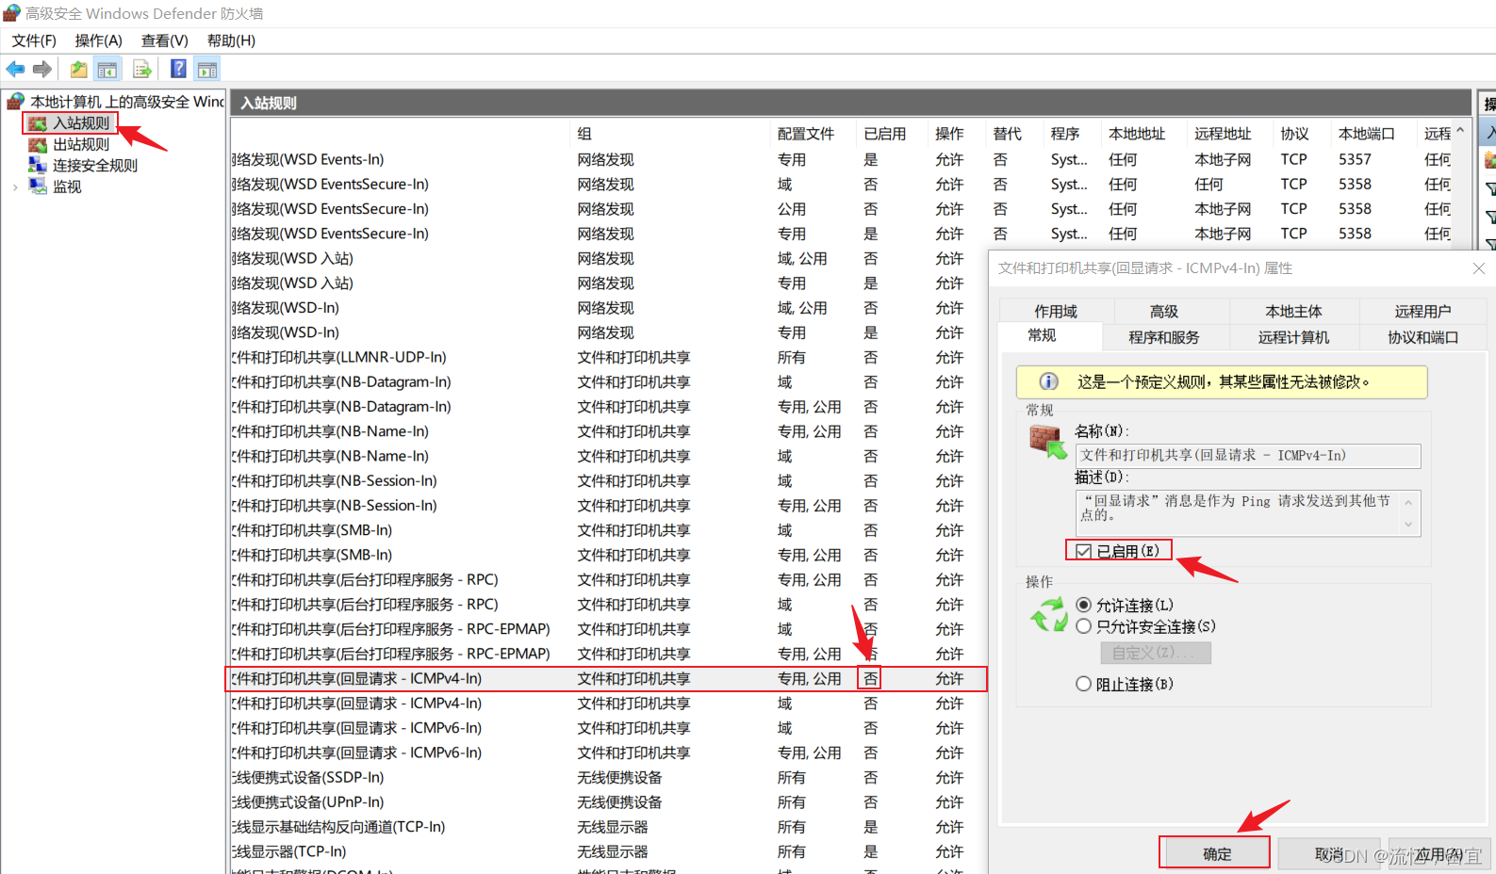Click the 连接安全规则 computers icon in tree
1496x874 pixels.
coord(38,165)
